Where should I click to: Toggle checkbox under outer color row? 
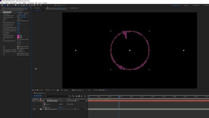pyautogui.click(x=18, y=39)
